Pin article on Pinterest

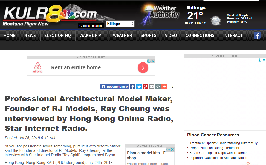coord(145,87)
